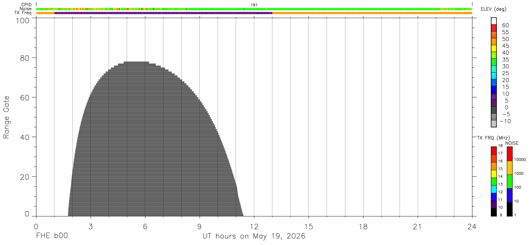Pick the black bottom swatch of NOISE colorbar
This screenshot has width=531, height=245.
point(510,209)
